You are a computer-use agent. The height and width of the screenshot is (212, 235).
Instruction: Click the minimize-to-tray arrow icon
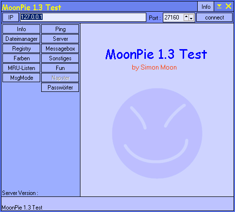219,6
